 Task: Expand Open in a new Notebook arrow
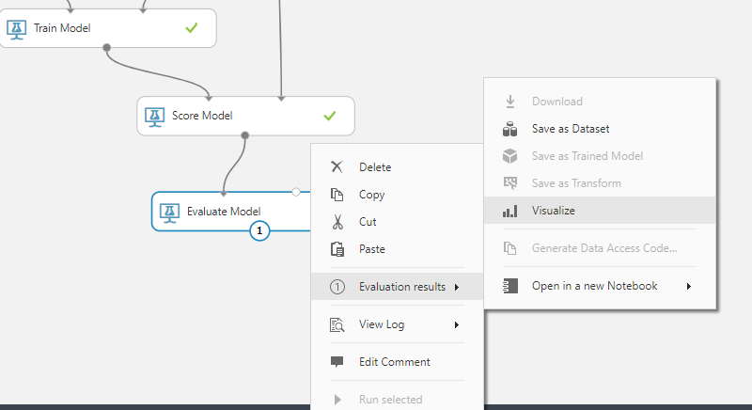(x=689, y=286)
